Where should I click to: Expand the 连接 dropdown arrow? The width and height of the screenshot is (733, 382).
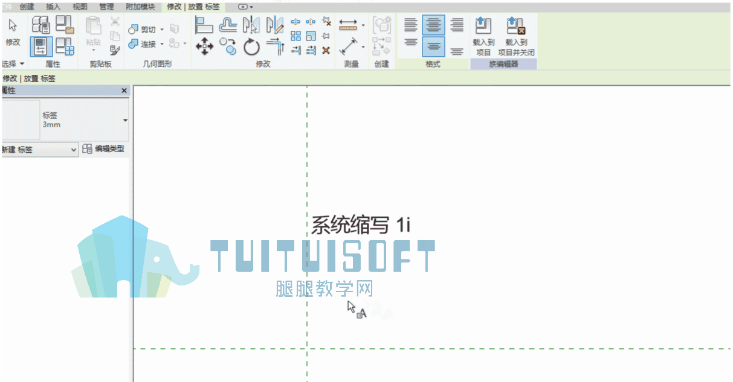tap(162, 44)
